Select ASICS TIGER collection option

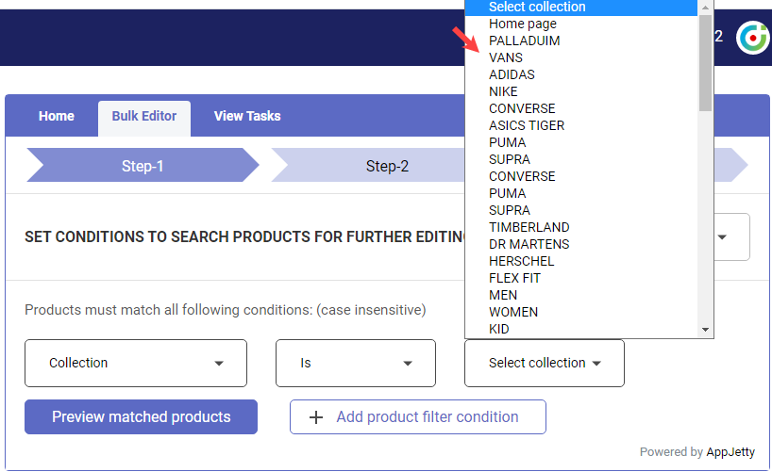[581, 125]
